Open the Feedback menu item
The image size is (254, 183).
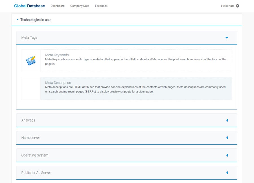tap(101, 6)
